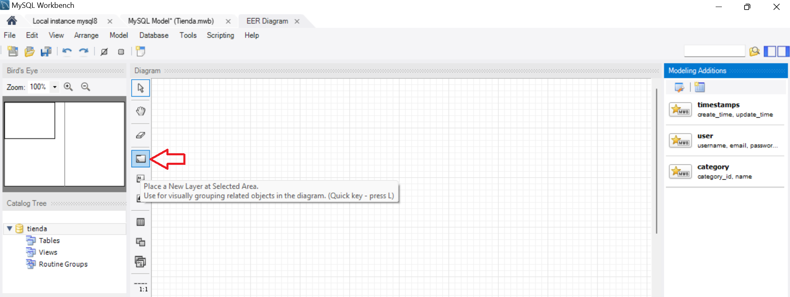Click the search field in the toolbar
The height and width of the screenshot is (297, 790).
point(714,51)
